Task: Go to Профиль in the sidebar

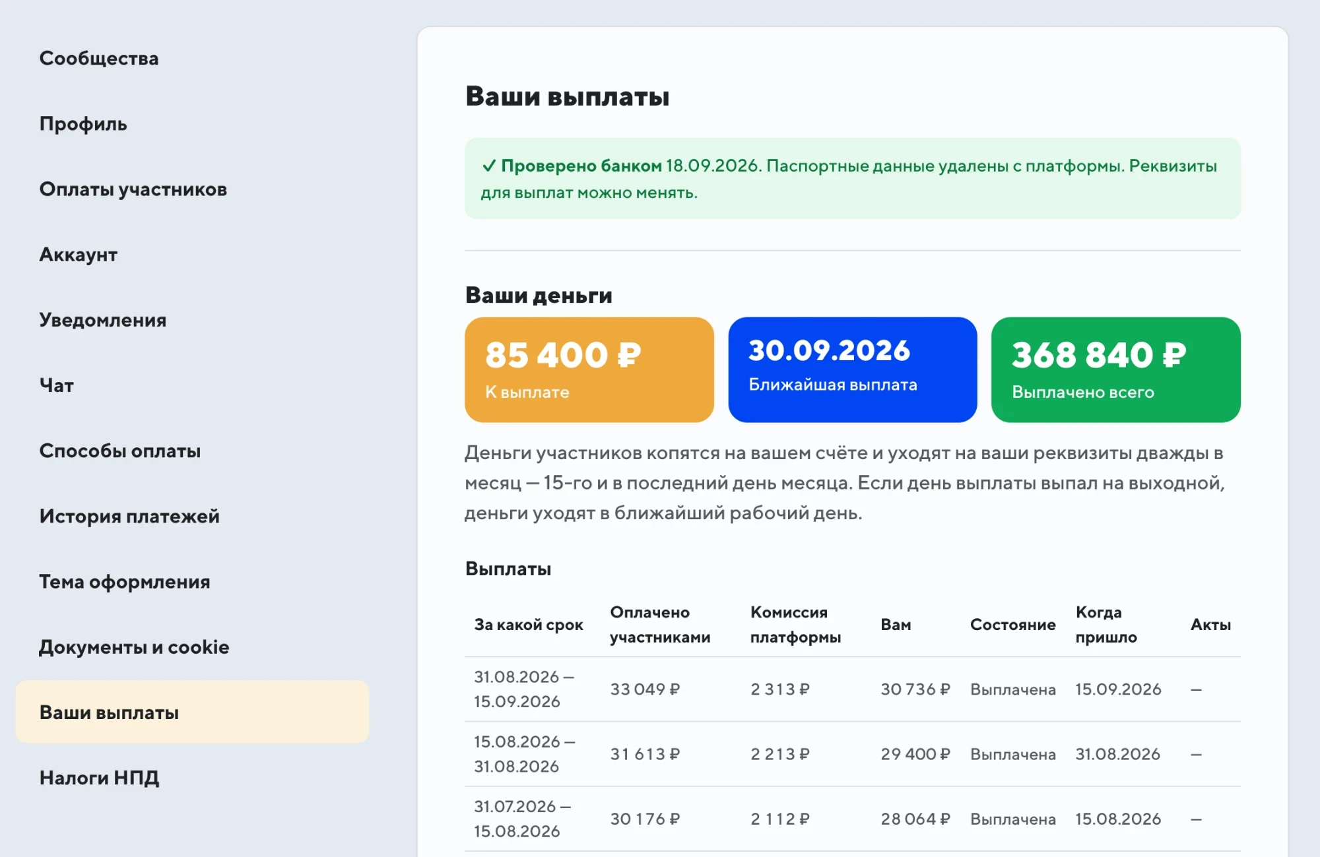Action: (83, 123)
